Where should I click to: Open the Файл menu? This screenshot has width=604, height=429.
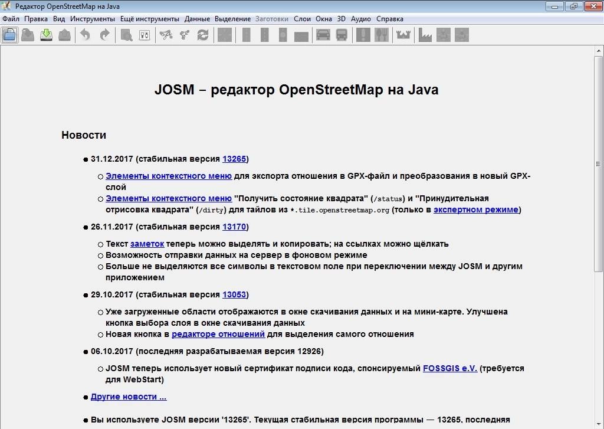point(11,19)
